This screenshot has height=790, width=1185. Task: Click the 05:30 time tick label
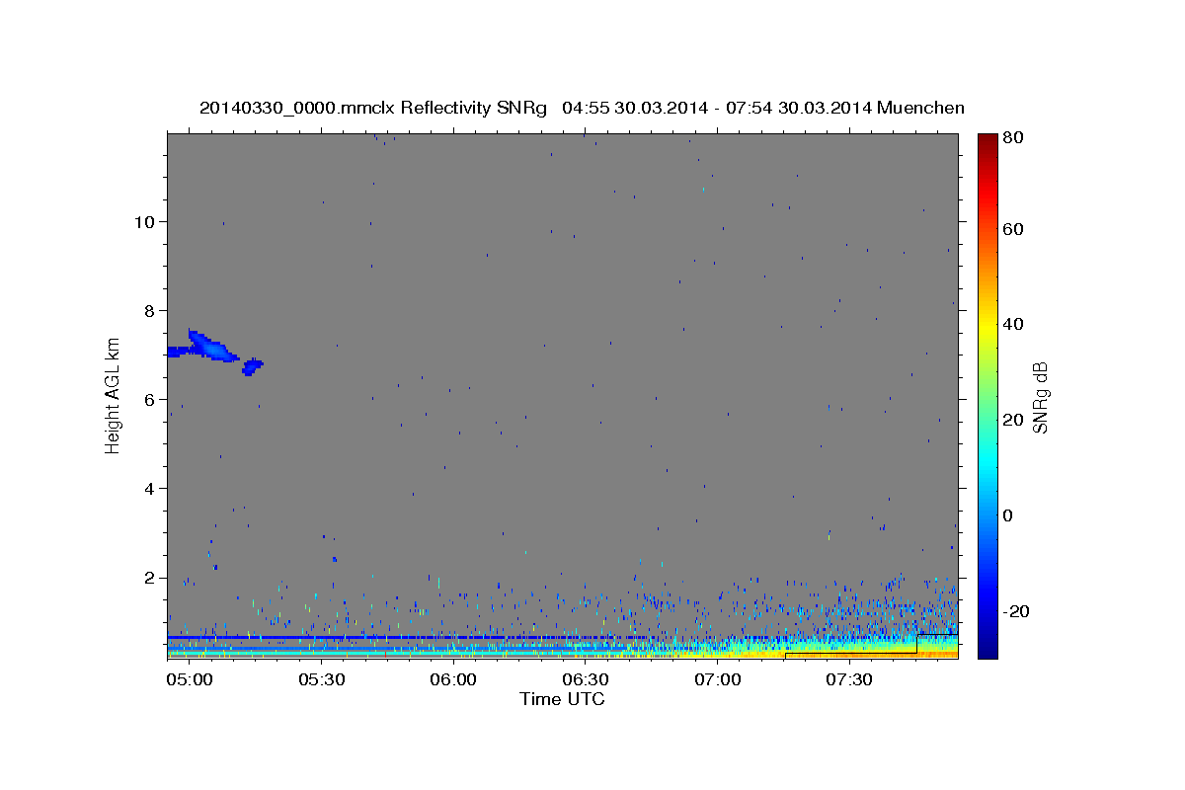[321, 679]
